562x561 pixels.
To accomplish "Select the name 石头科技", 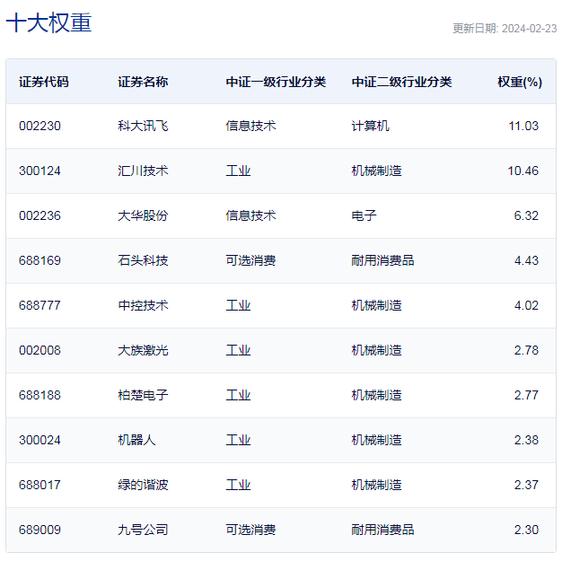I will [x=143, y=260].
